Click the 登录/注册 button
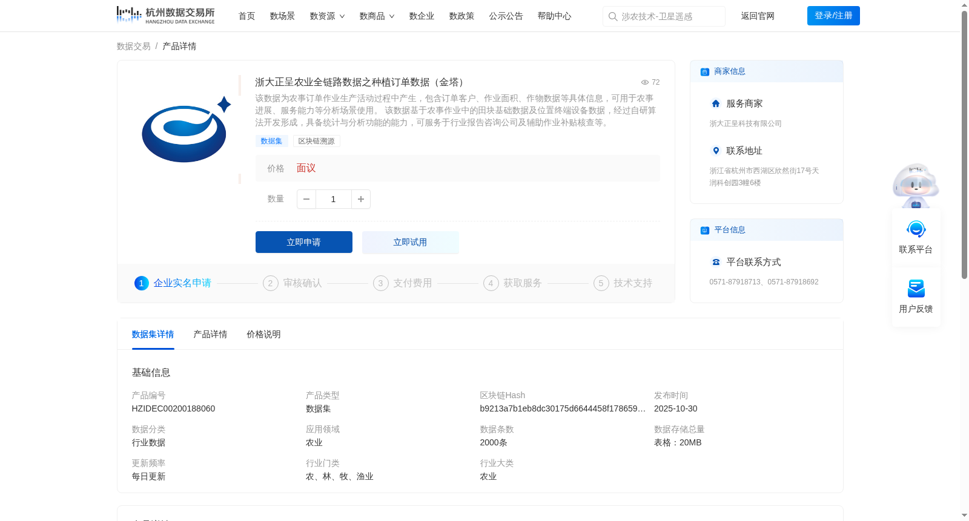 [833, 16]
